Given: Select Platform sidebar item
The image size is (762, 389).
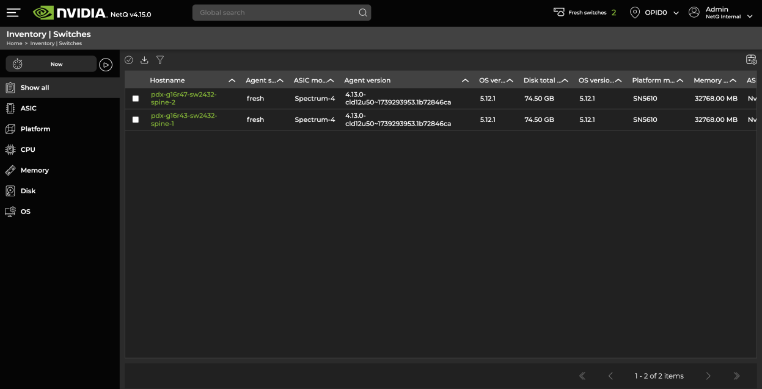Looking at the screenshot, I should (x=60, y=129).
